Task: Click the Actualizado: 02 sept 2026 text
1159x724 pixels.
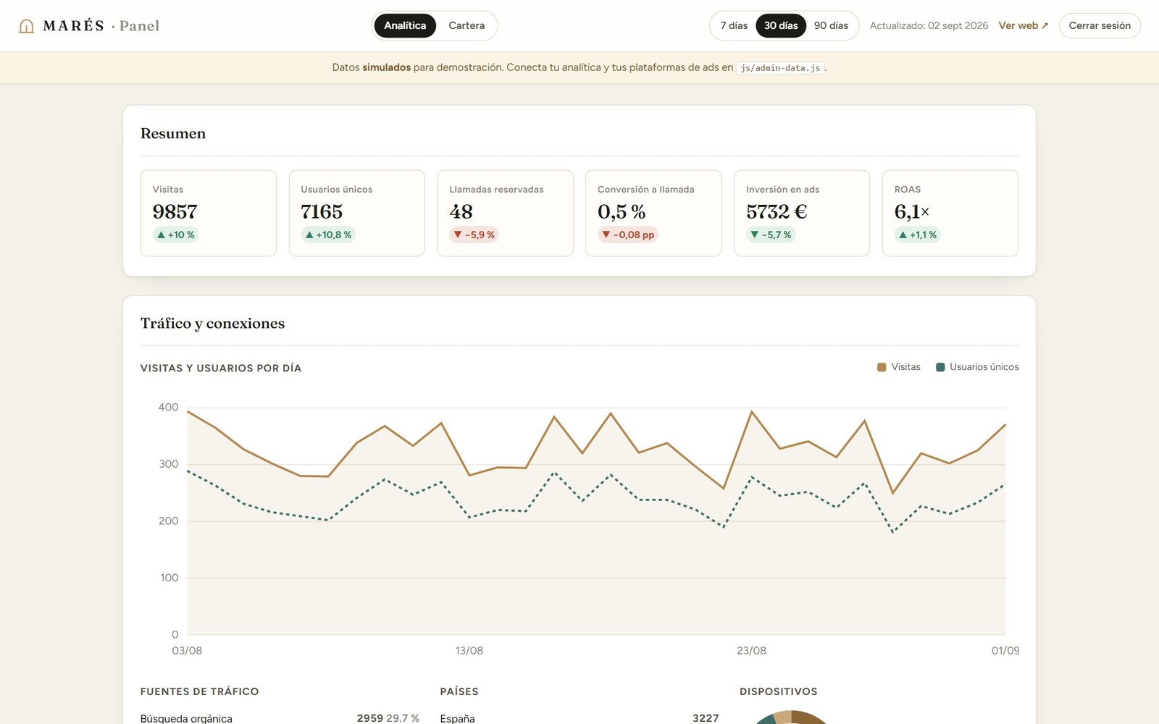Action: point(929,25)
